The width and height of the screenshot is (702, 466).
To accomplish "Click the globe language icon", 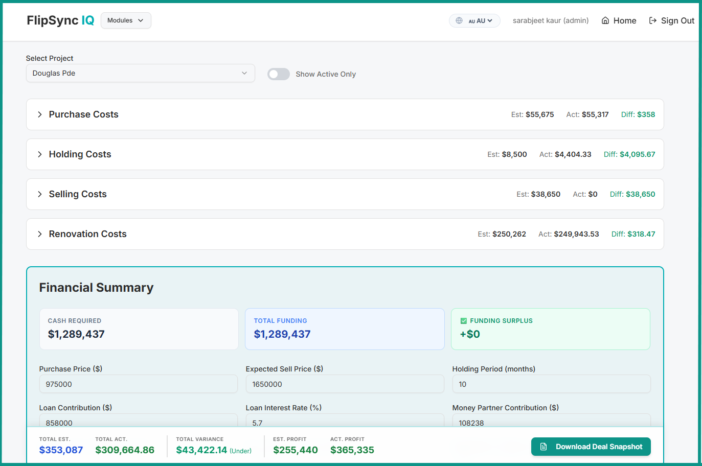I will (x=459, y=20).
